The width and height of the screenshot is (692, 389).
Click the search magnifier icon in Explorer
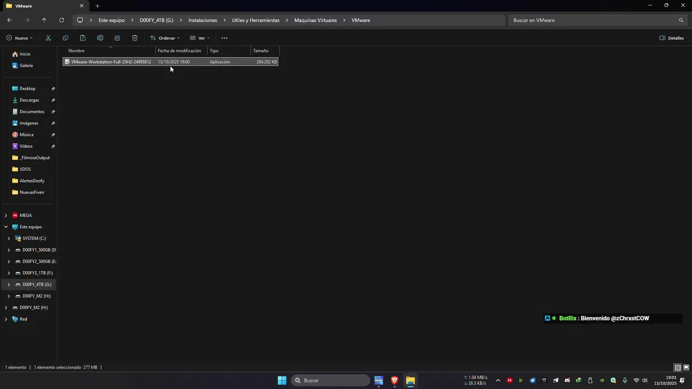point(681,20)
